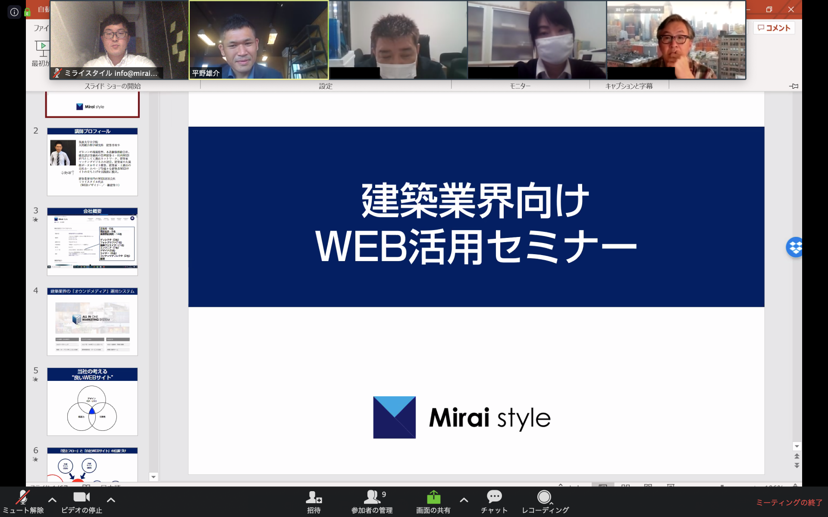This screenshot has height=517, width=828.
Task: Click the ribbon pin icon
Action: point(794,86)
